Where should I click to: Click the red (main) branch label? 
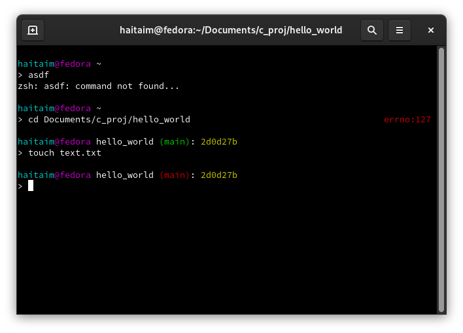174,175
